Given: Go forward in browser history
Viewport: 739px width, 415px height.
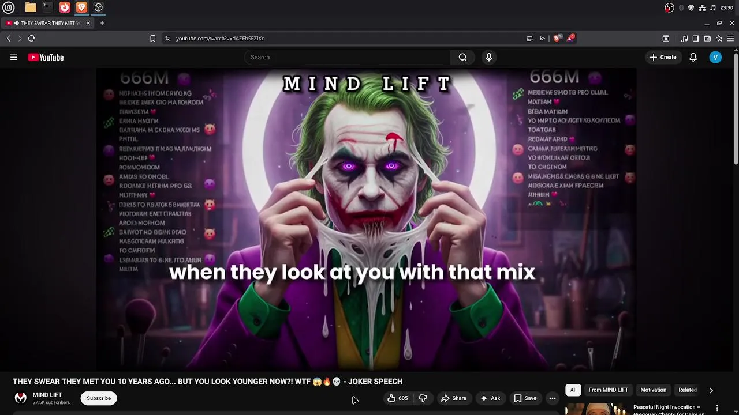Looking at the screenshot, I should pos(20,38).
